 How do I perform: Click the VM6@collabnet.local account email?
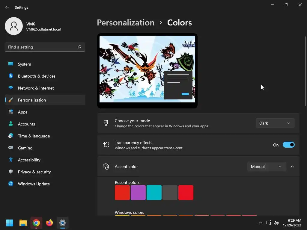[43, 29]
